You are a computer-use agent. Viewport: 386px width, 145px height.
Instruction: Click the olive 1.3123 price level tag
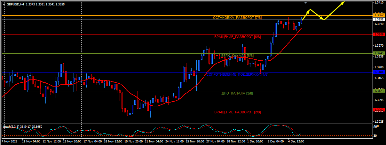(x=379, y=91)
